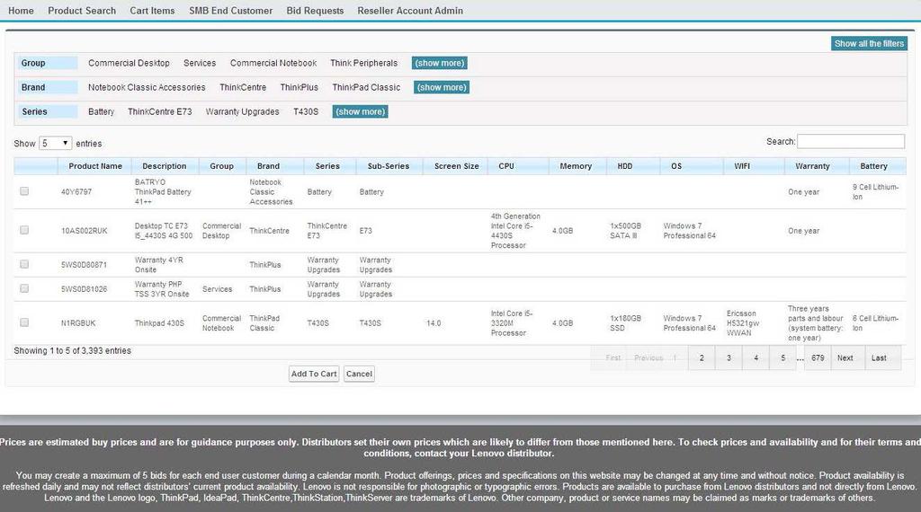Go to results page 4
This screenshot has width=921, height=512.
pyautogui.click(x=756, y=358)
